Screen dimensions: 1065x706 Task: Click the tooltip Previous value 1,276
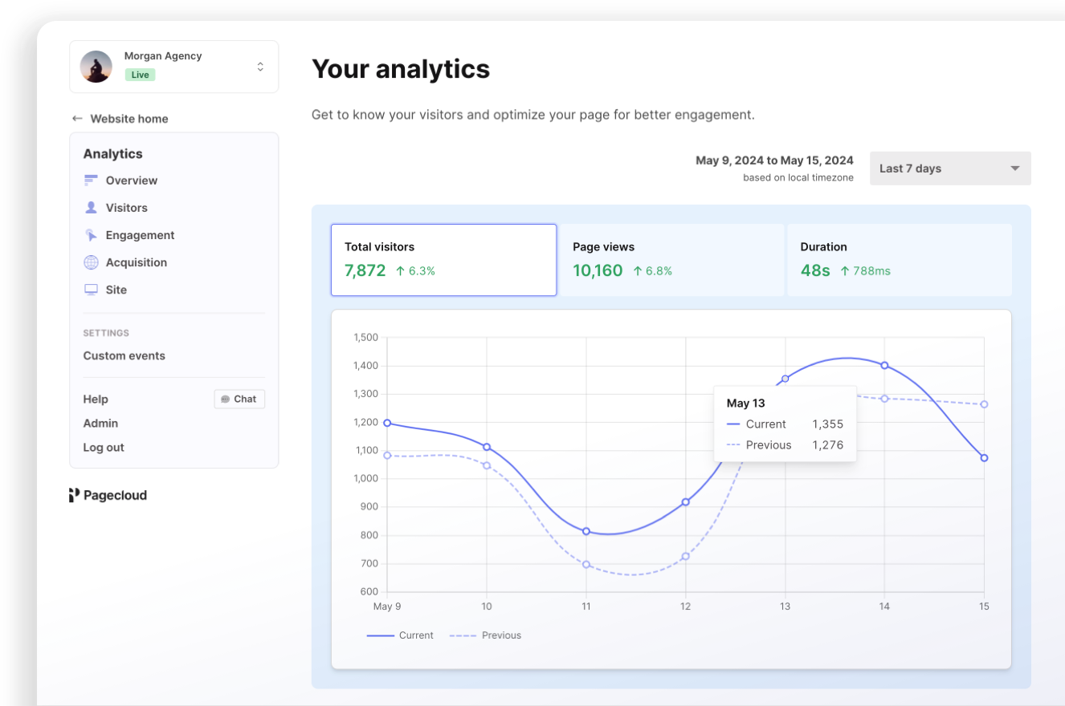pos(827,445)
